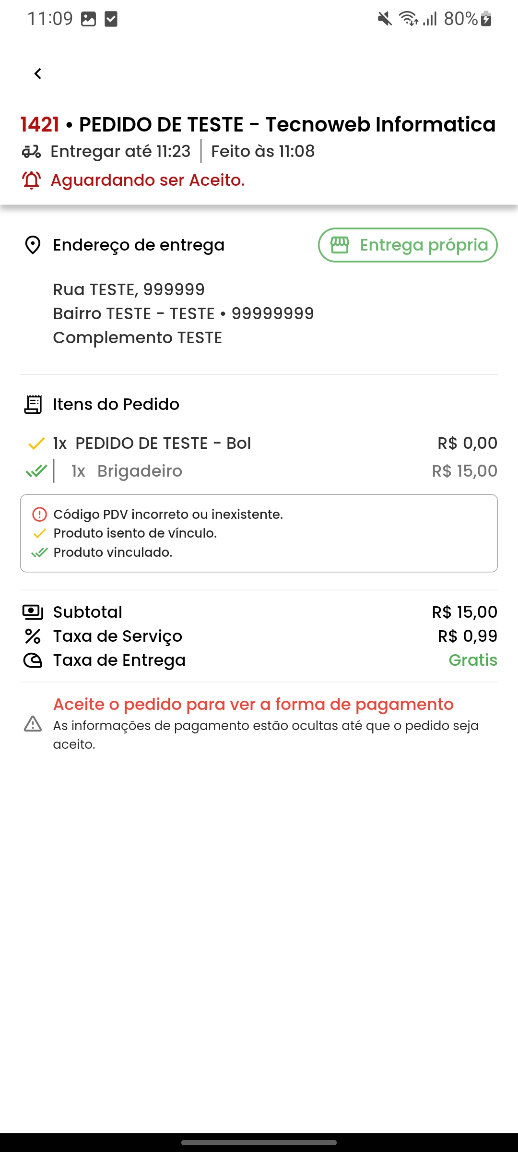Tap the Subtotal cash icon

(33, 612)
